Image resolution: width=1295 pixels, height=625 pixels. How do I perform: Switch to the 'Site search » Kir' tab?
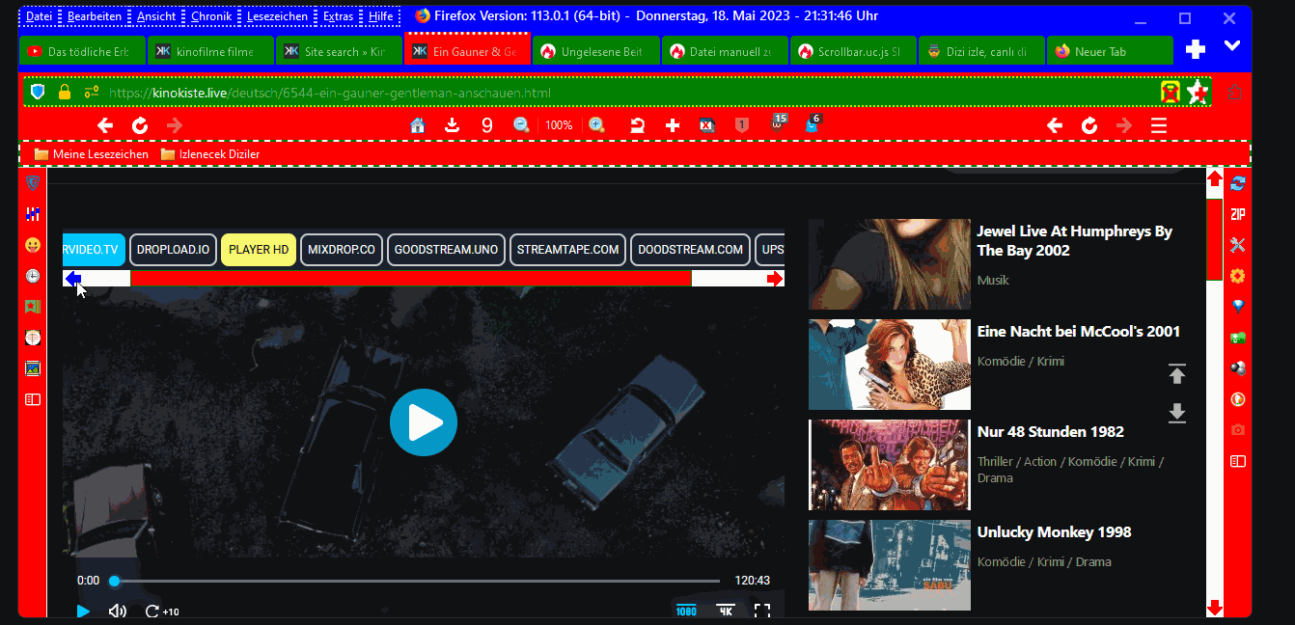click(339, 51)
